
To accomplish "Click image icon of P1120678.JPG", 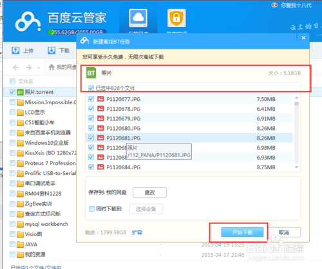I will 100,109.
